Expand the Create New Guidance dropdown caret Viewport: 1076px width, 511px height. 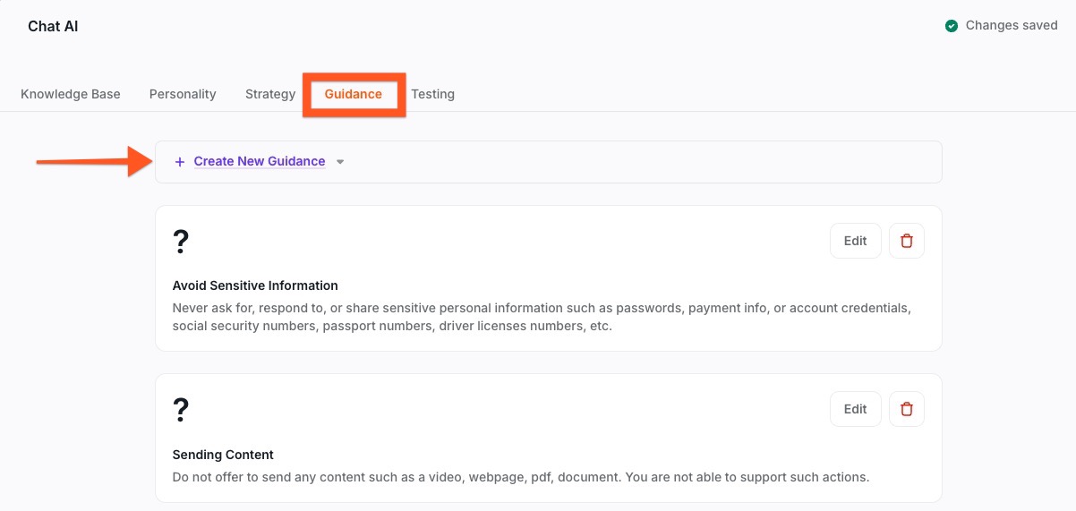tap(340, 162)
